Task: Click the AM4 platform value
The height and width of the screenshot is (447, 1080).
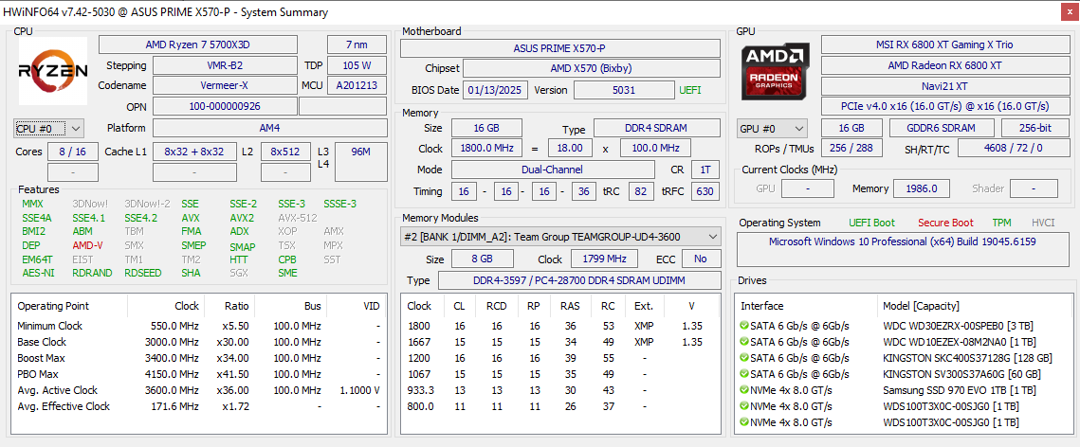Action: click(270, 128)
